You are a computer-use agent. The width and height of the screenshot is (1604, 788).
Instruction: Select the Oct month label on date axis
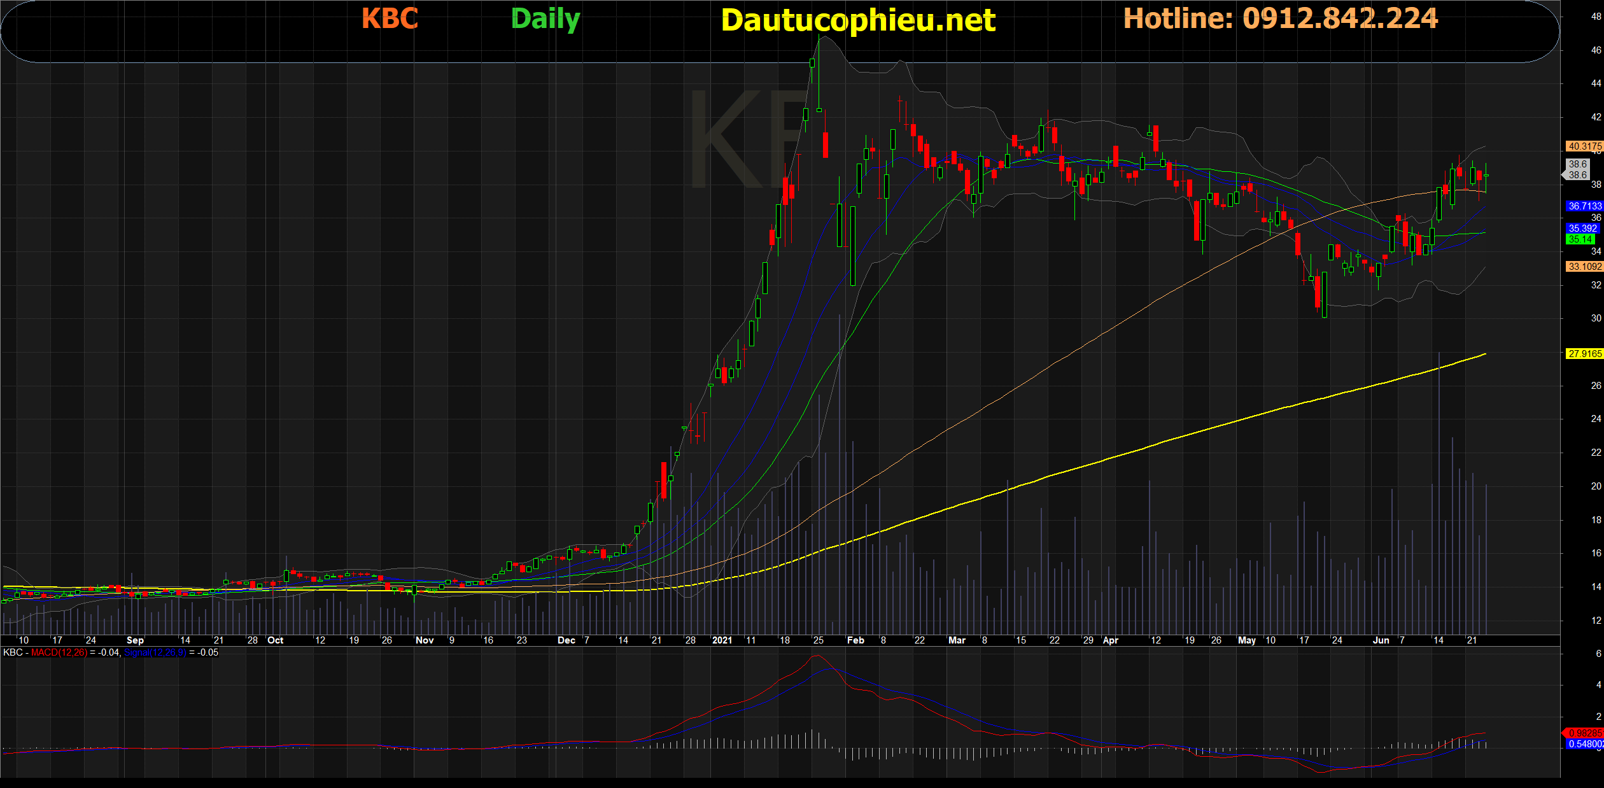click(x=276, y=640)
